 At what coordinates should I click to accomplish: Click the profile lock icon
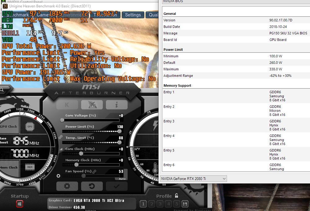click(176, 196)
